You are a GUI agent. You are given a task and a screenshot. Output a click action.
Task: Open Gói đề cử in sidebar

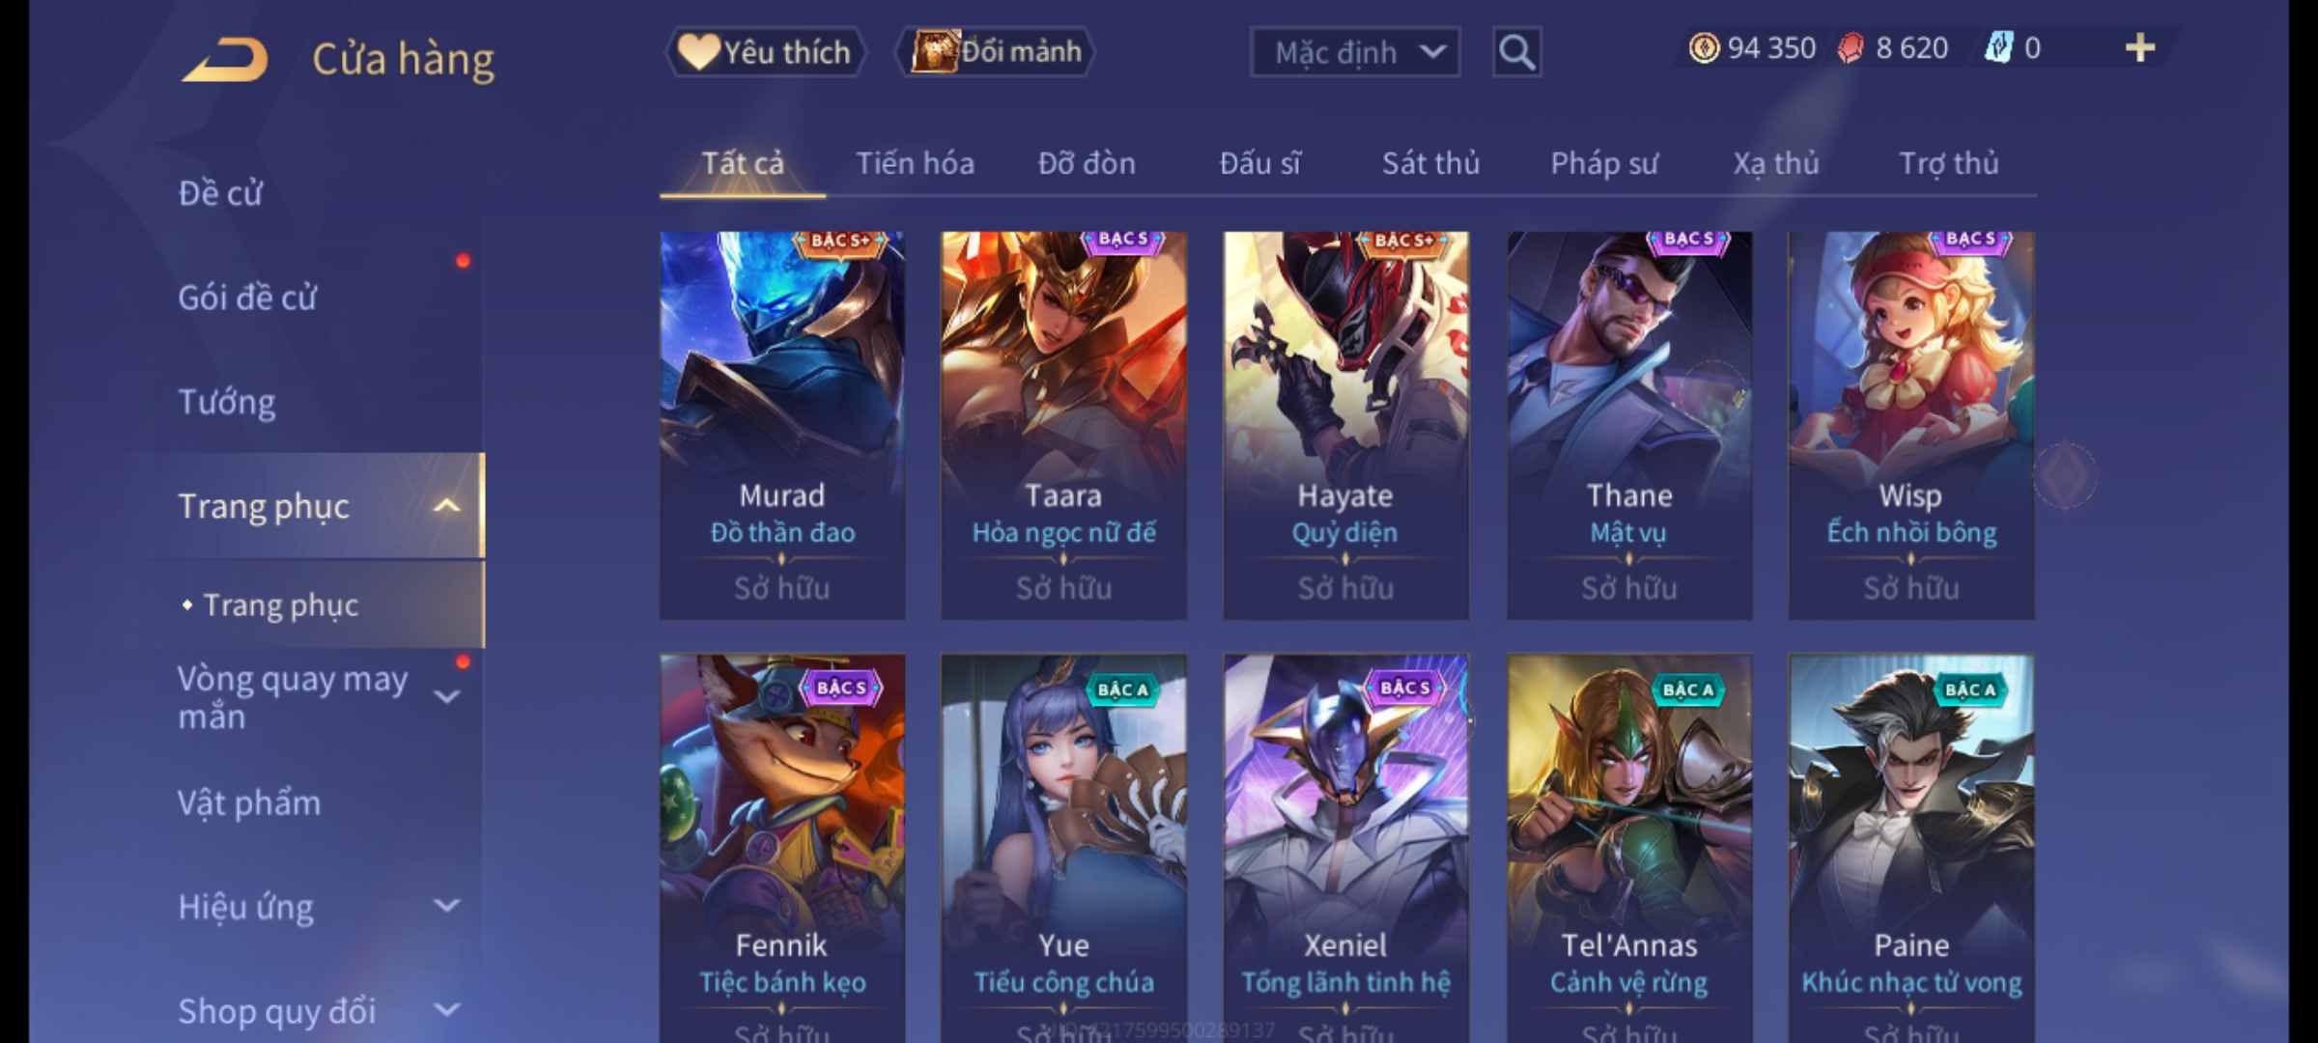tap(247, 297)
